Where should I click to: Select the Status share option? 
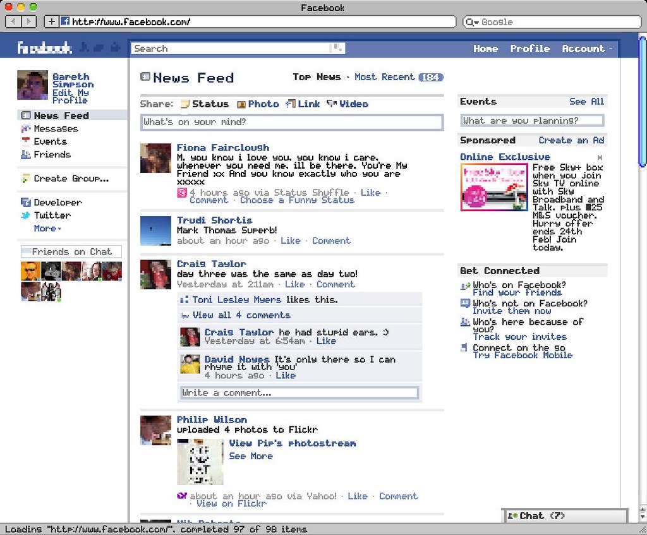tap(205, 104)
